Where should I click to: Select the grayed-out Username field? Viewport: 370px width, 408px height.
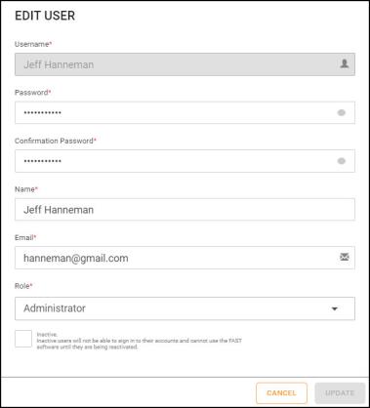(185, 64)
